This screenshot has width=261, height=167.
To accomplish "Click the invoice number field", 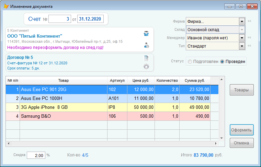I will tap(60, 19).
